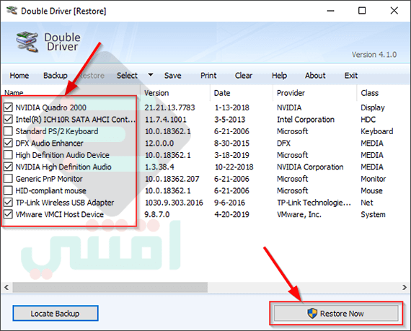Click the Mouse class cell
This screenshot has width=411, height=331.
coord(371,190)
